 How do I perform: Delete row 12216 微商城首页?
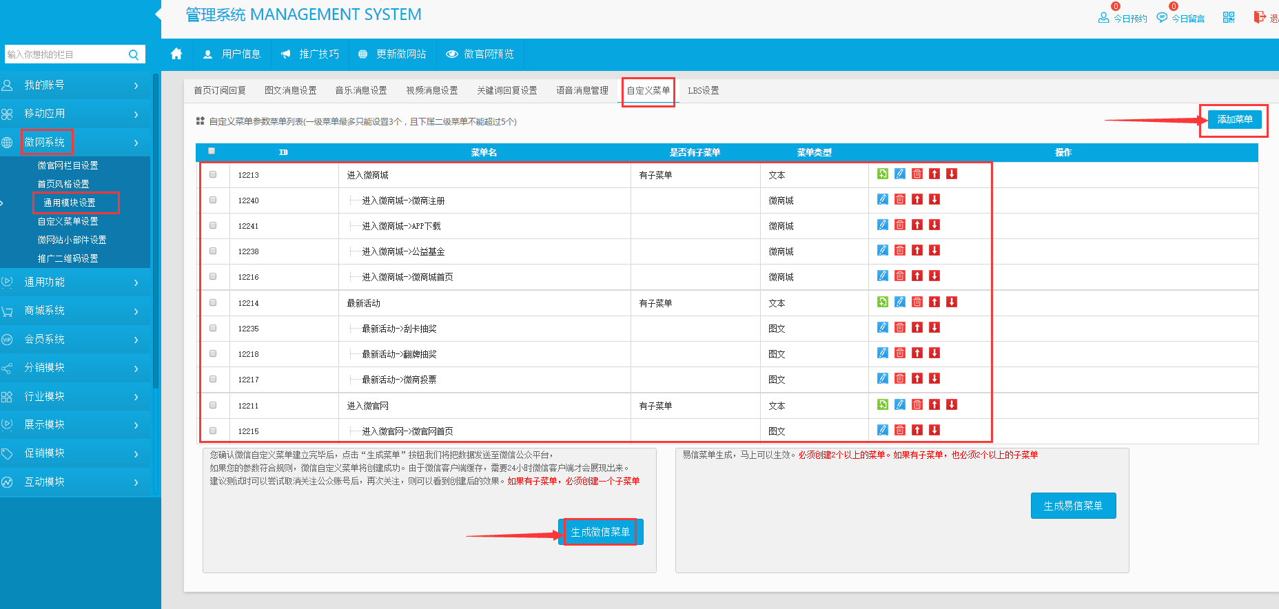click(x=900, y=276)
